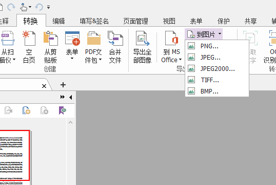276x185 pixels.
Task: Create PDF from scanner (从扫描仪)
Action: coord(7,47)
